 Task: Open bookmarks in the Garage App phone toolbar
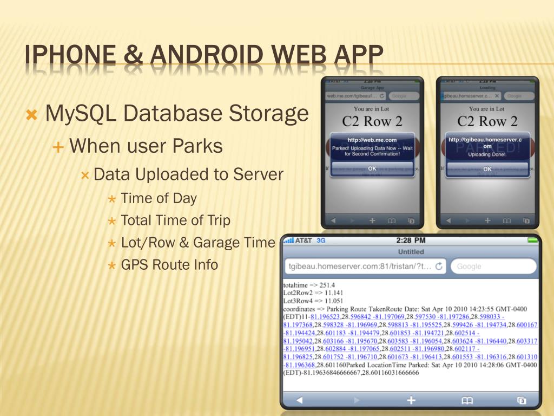coord(392,221)
